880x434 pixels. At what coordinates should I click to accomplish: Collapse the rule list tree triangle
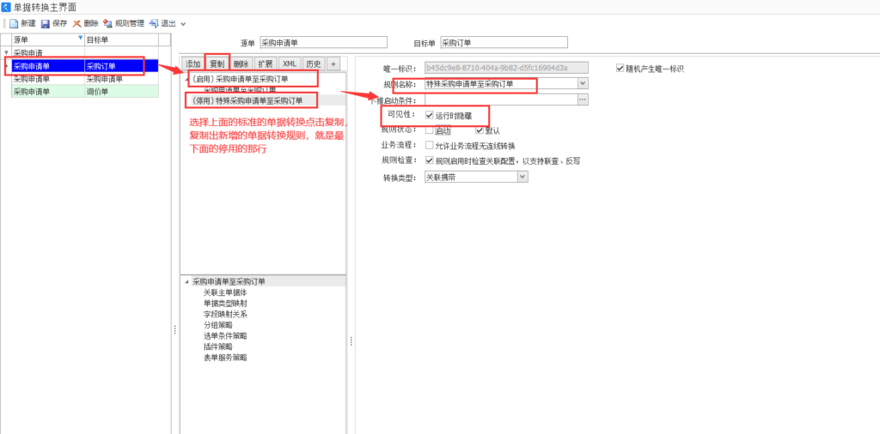(x=186, y=79)
